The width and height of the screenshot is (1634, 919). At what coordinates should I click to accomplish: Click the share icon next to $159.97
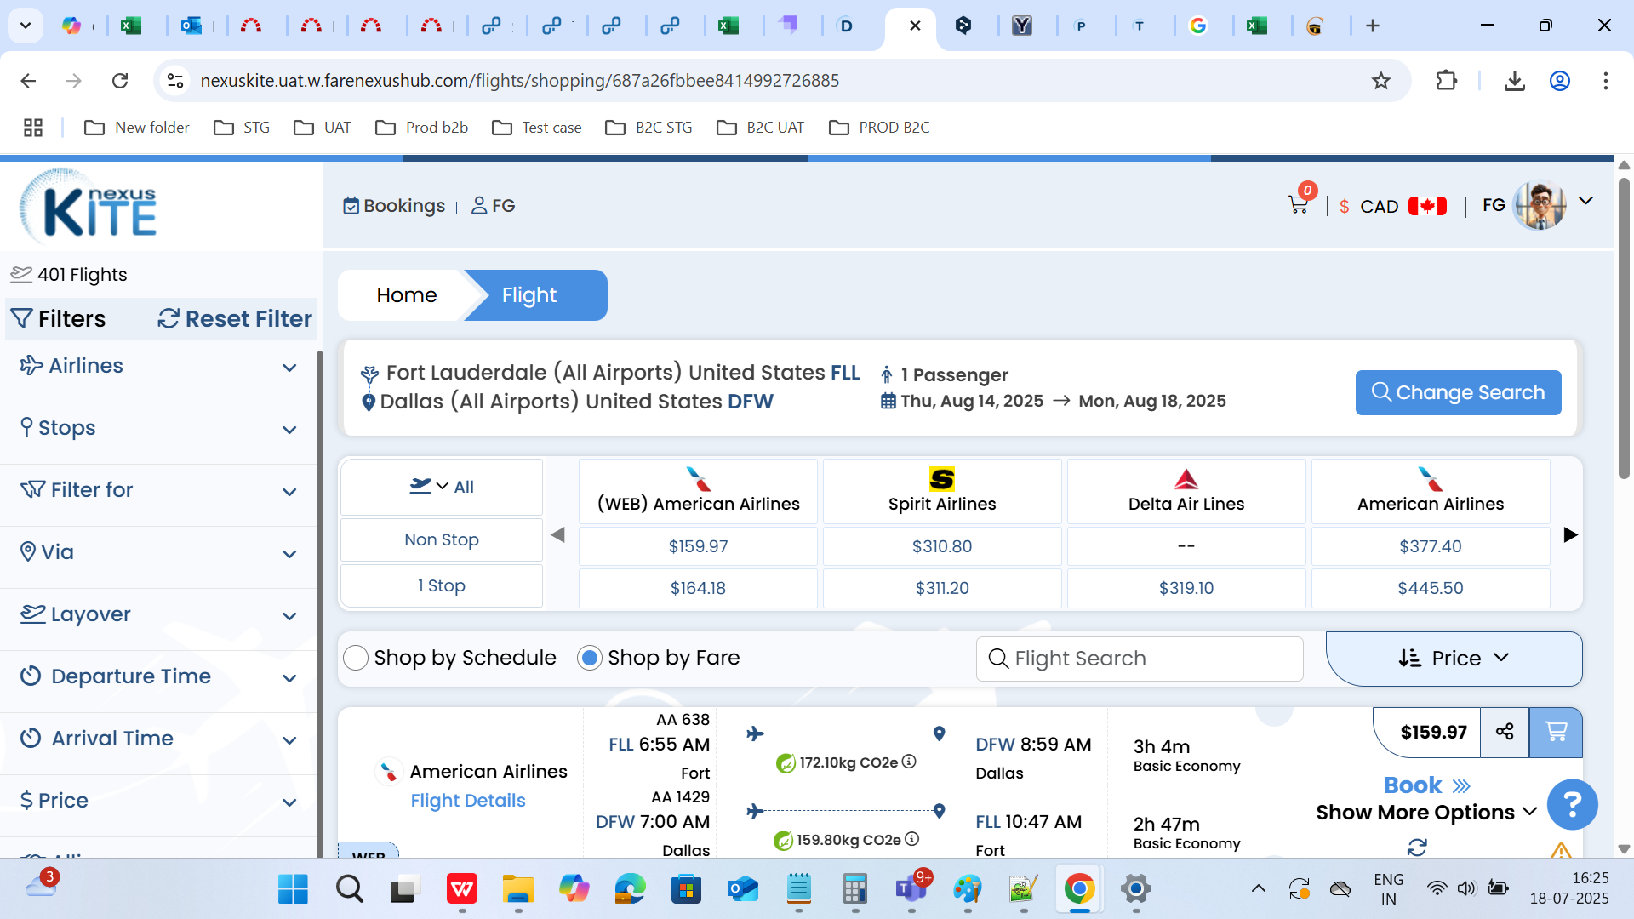tap(1505, 732)
